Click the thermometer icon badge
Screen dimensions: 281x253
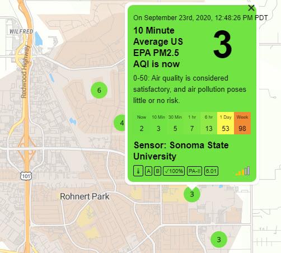coord(138,171)
